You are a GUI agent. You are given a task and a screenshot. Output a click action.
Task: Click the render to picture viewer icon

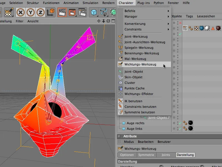[72, 12]
